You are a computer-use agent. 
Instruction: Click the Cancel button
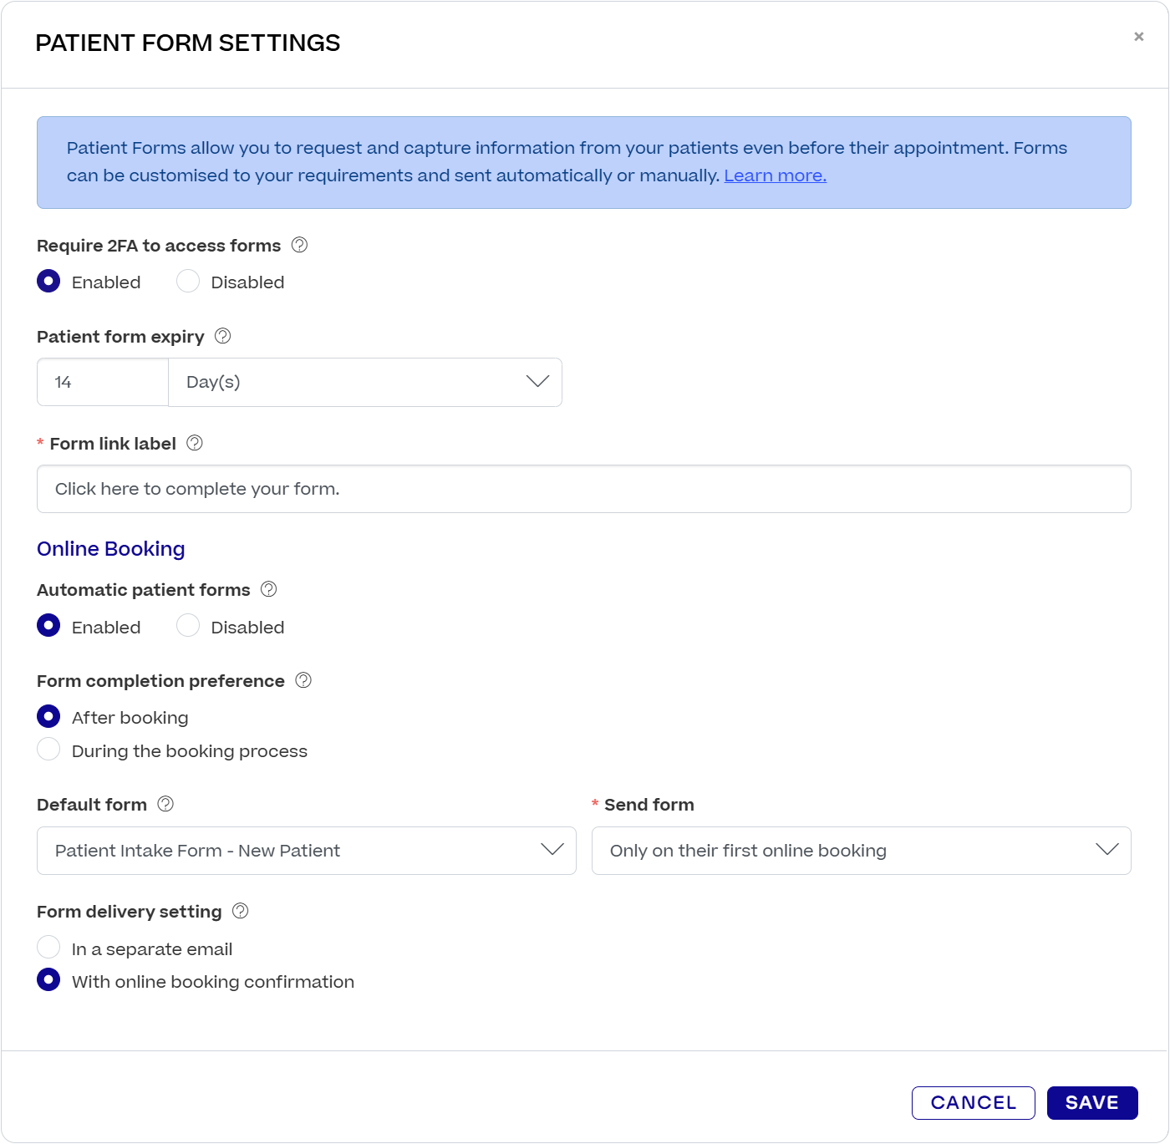tap(973, 1102)
